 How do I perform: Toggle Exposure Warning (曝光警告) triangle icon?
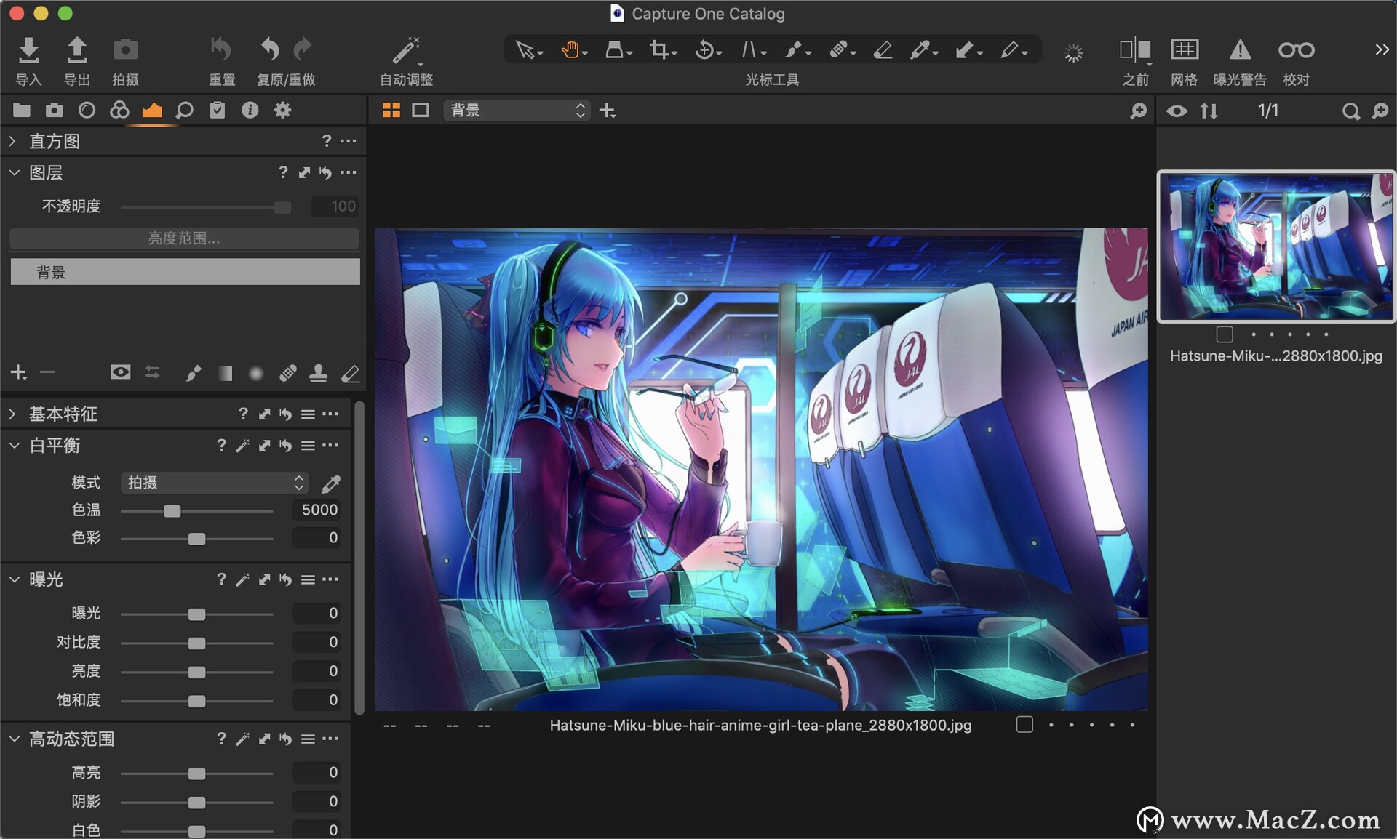coord(1240,49)
